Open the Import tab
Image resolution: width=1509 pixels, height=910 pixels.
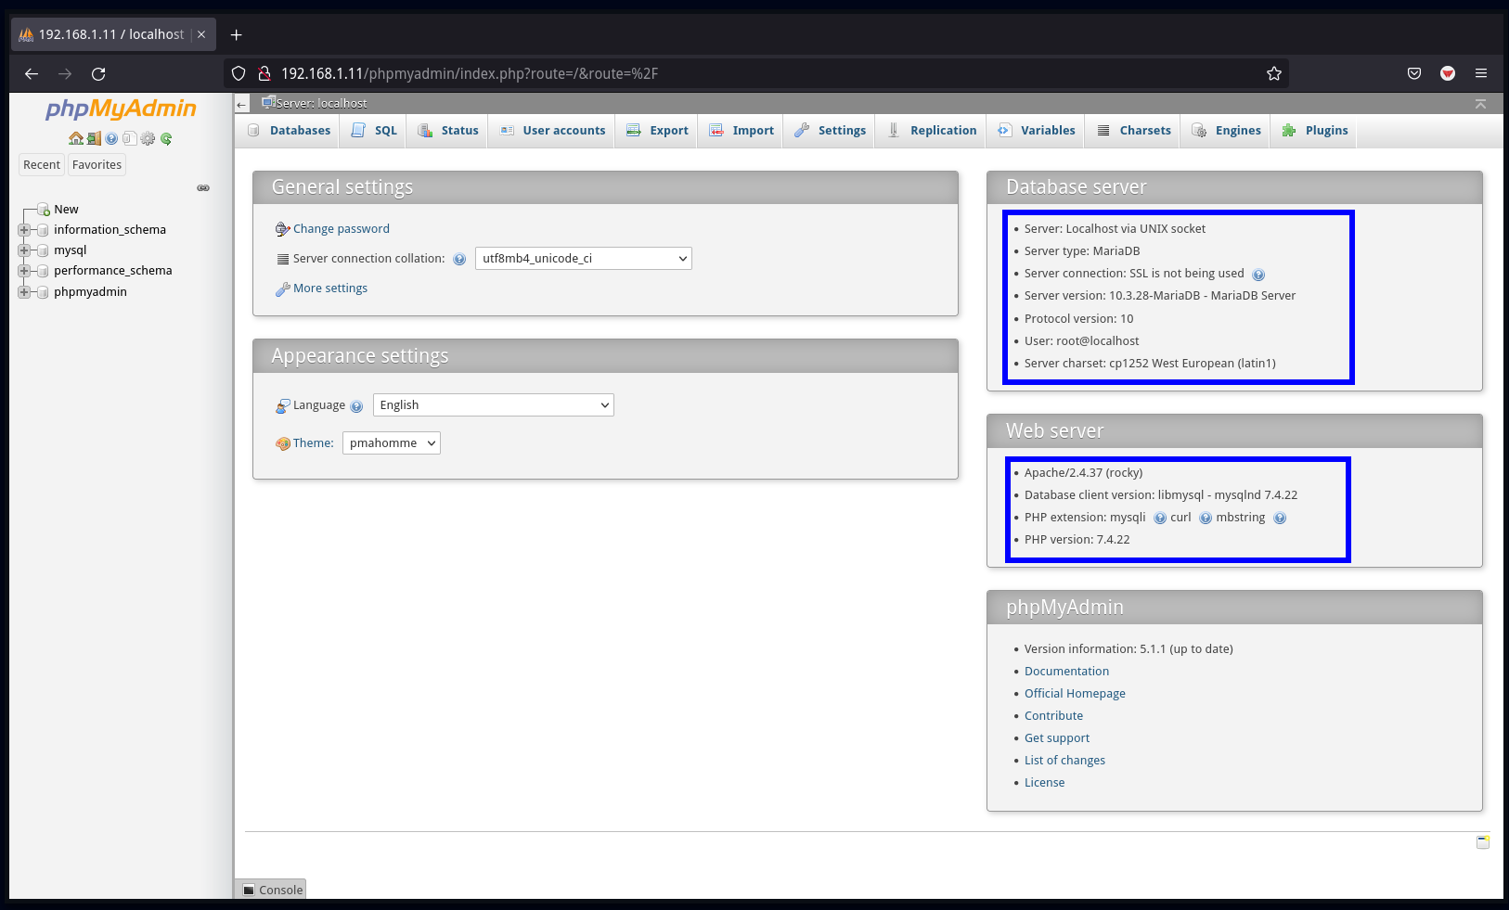[742, 131]
